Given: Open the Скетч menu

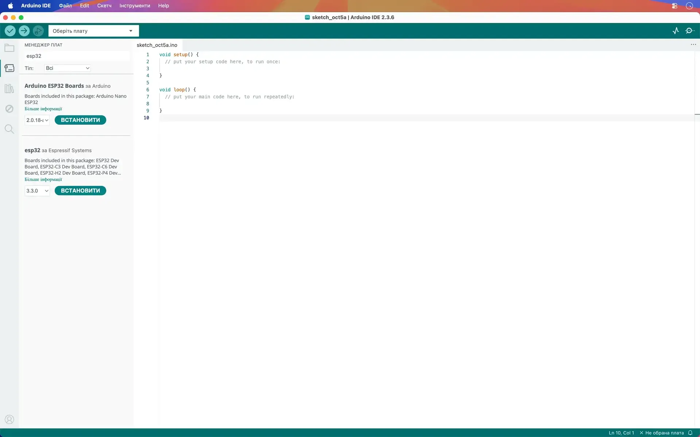Looking at the screenshot, I should point(104,5).
